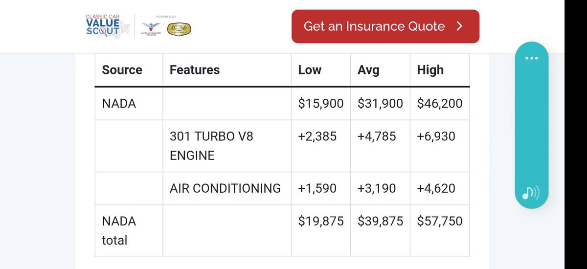Tap the $31,900 NADA average value

click(380, 104)
